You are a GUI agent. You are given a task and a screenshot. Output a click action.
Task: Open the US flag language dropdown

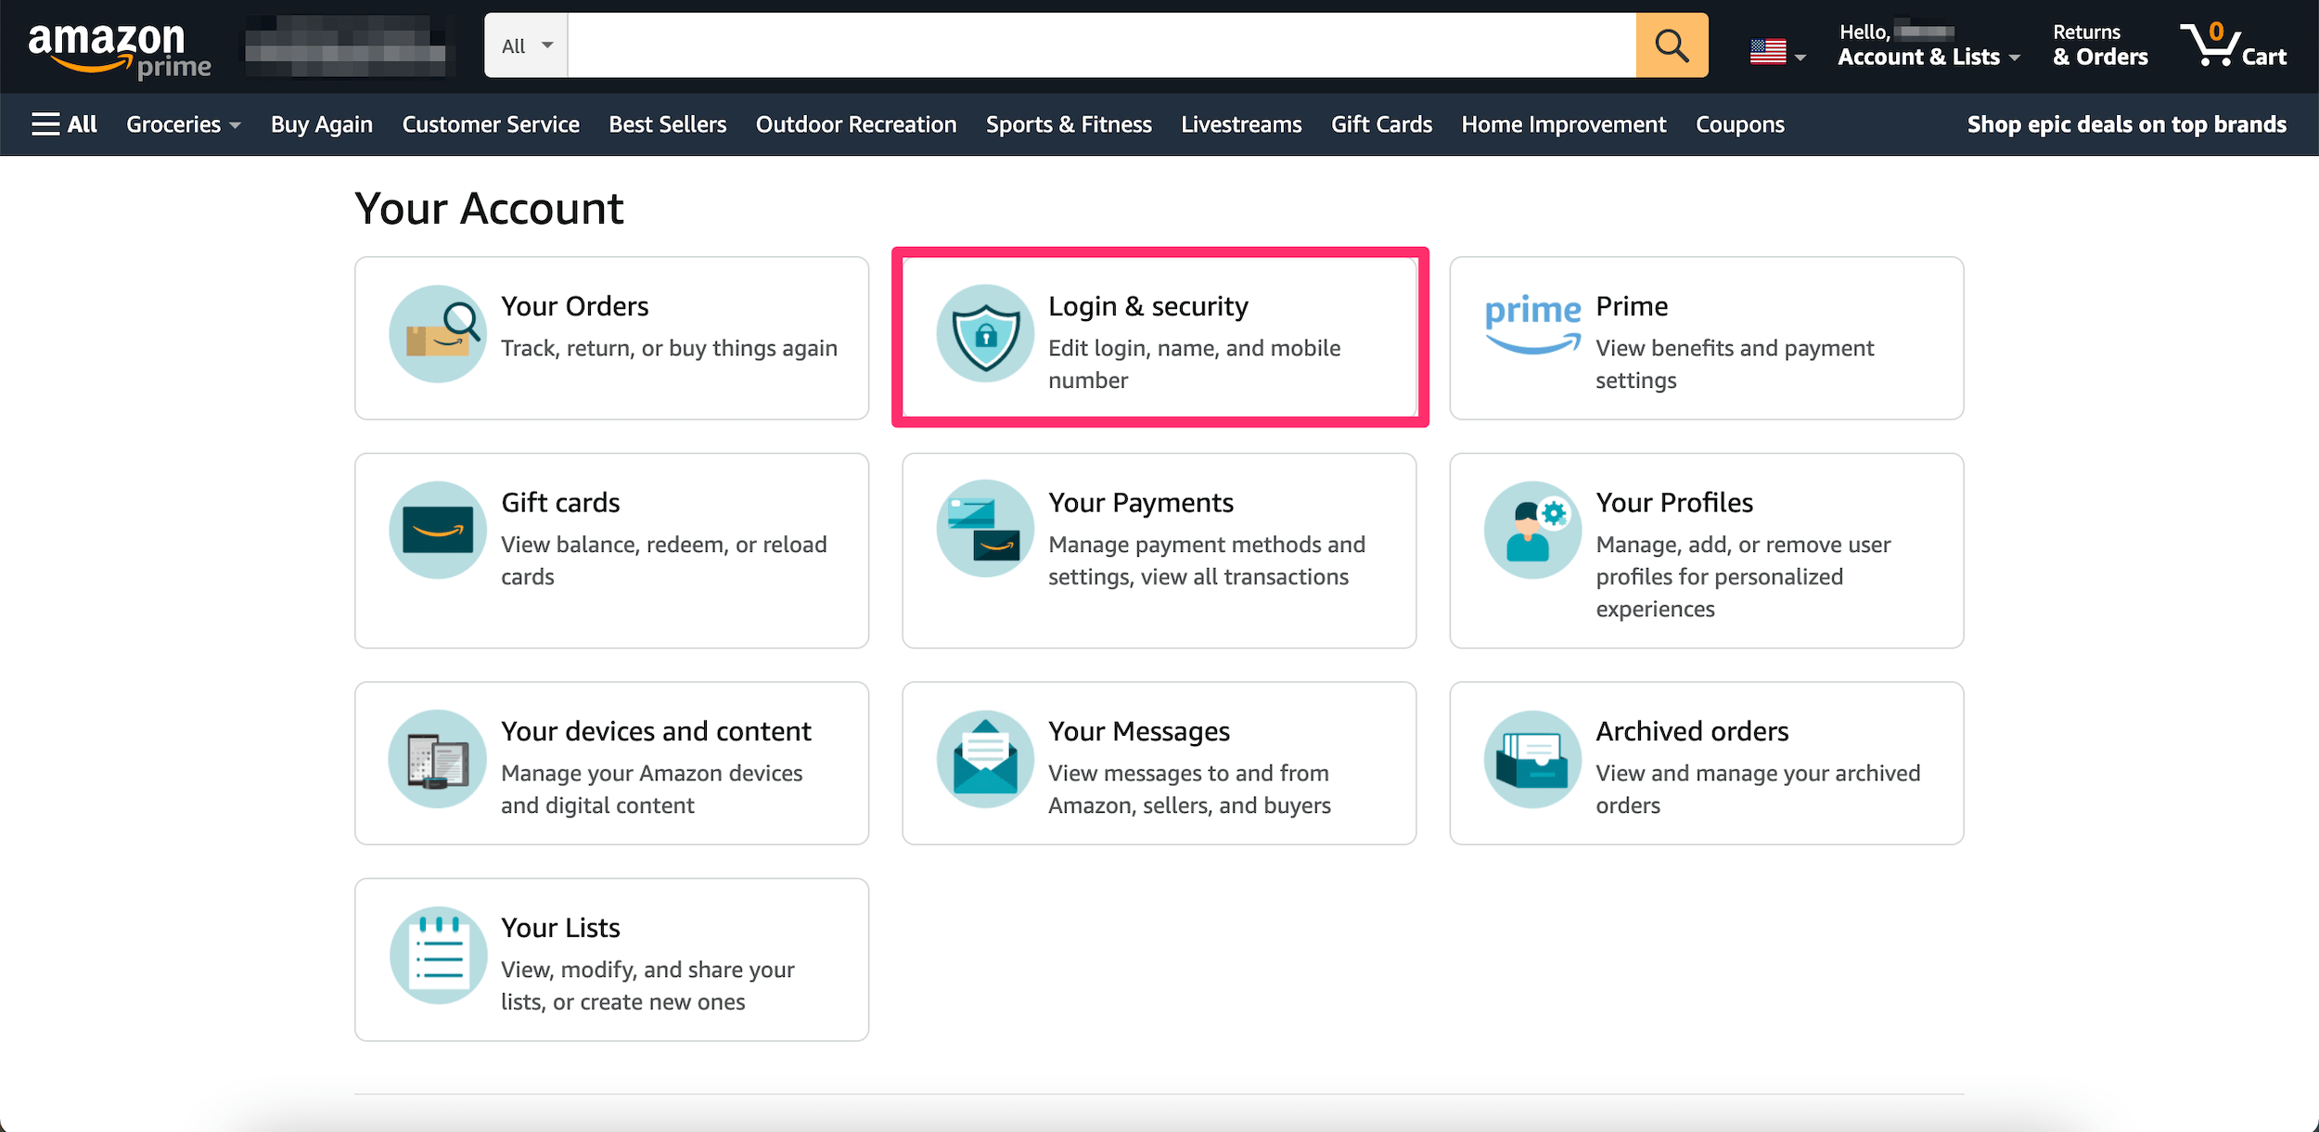point(1776,53)
